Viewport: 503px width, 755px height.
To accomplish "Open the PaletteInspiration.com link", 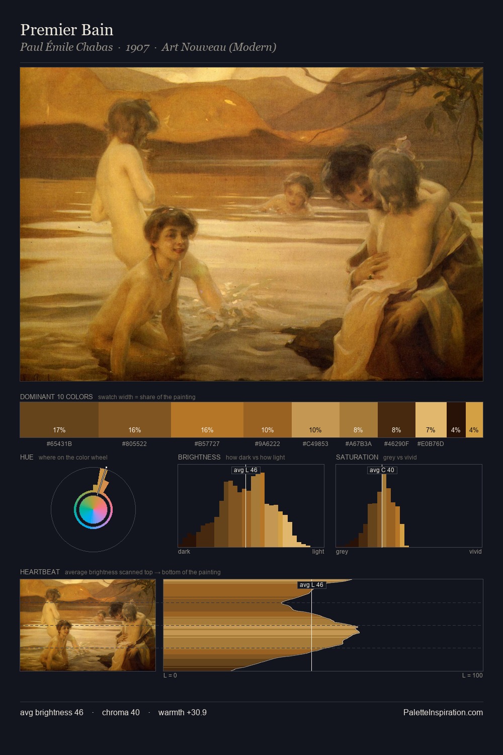I will pyautogui.click(x=443, y=713).
